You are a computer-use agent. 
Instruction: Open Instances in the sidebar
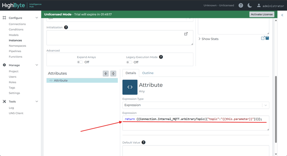15,40
